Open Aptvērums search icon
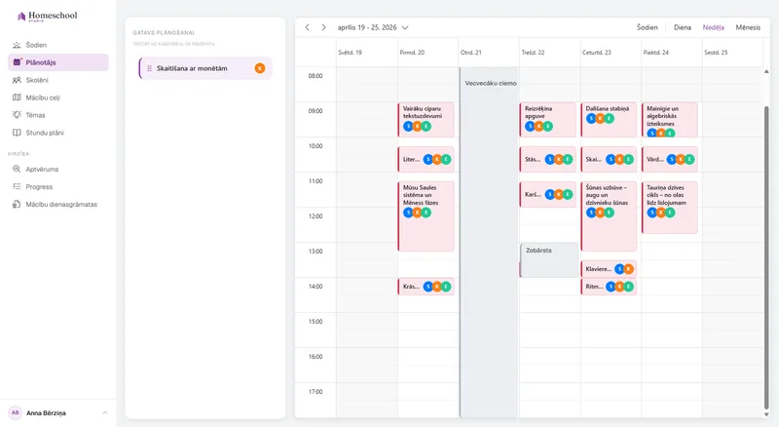 [x=17, y=170]
